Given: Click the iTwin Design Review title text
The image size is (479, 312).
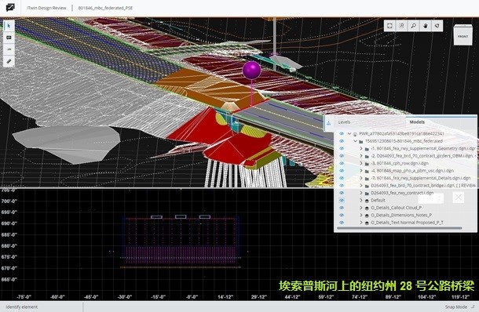Looking at the screenshot, I should pos(46,8).
